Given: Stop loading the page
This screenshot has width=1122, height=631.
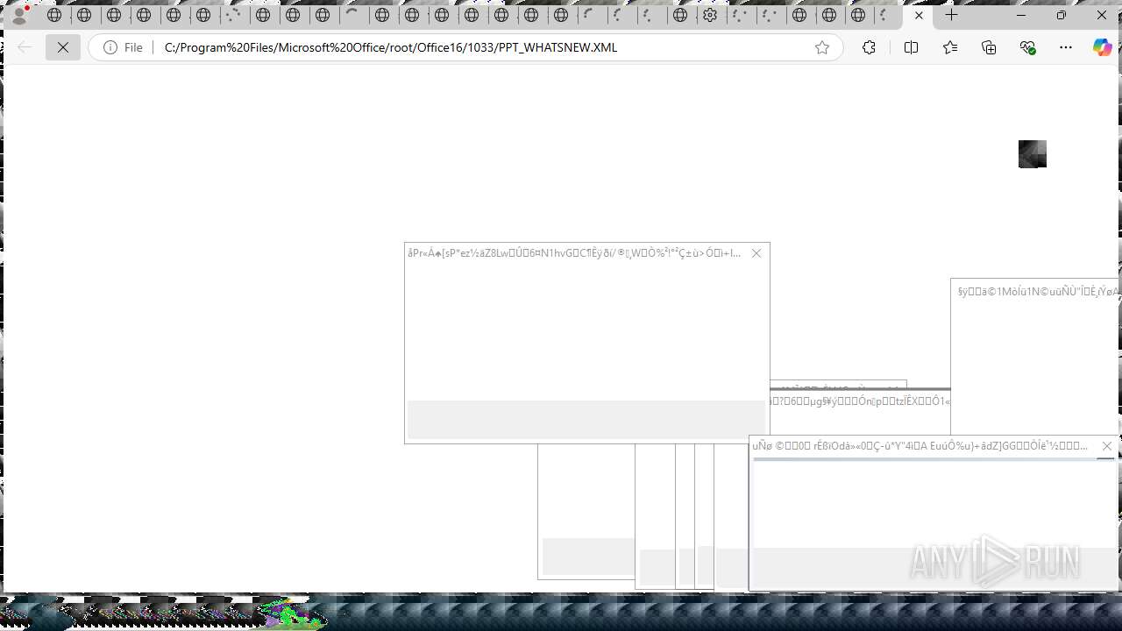Looking at the screenshot, I should point(63,47).
